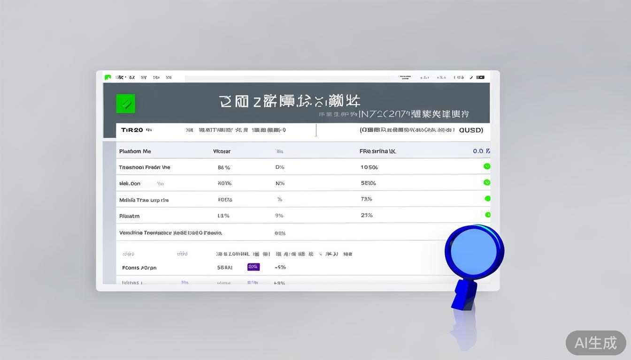Click the dark rectangular icon at the far top-right
This screenshot has width=631, height=360.
[480, 77]
